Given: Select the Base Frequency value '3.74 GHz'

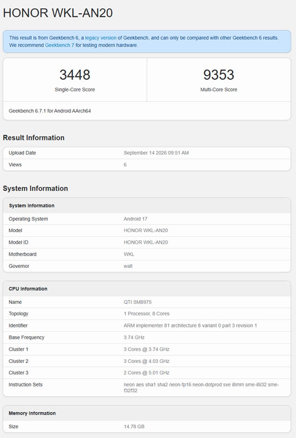Looking at the screenshot, I should tap(134, 337).
